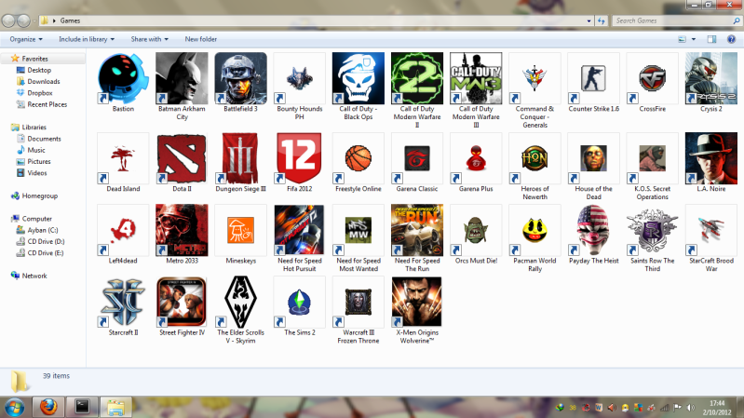Expand the address bar history dropdown

[588, 20]
